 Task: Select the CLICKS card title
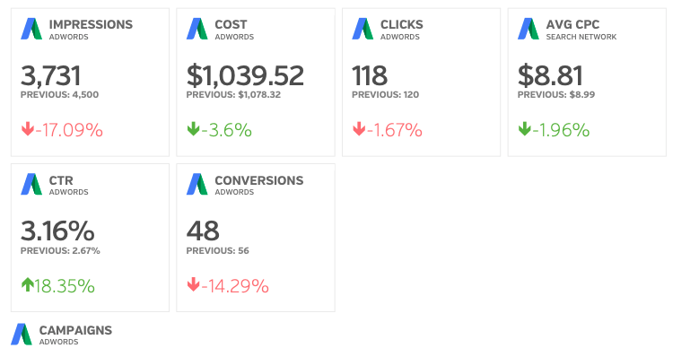pyautogui.click(x=402, y=24)
